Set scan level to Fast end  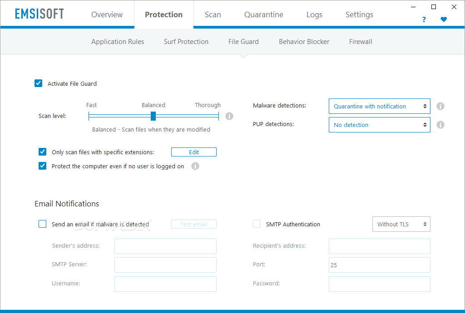pyautogui.click(x=89, y=116)
